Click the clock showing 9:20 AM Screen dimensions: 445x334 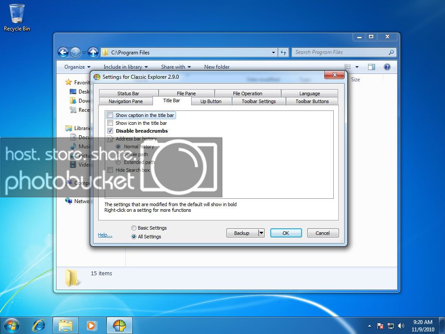pyautogui.click(x=422, y=322)
